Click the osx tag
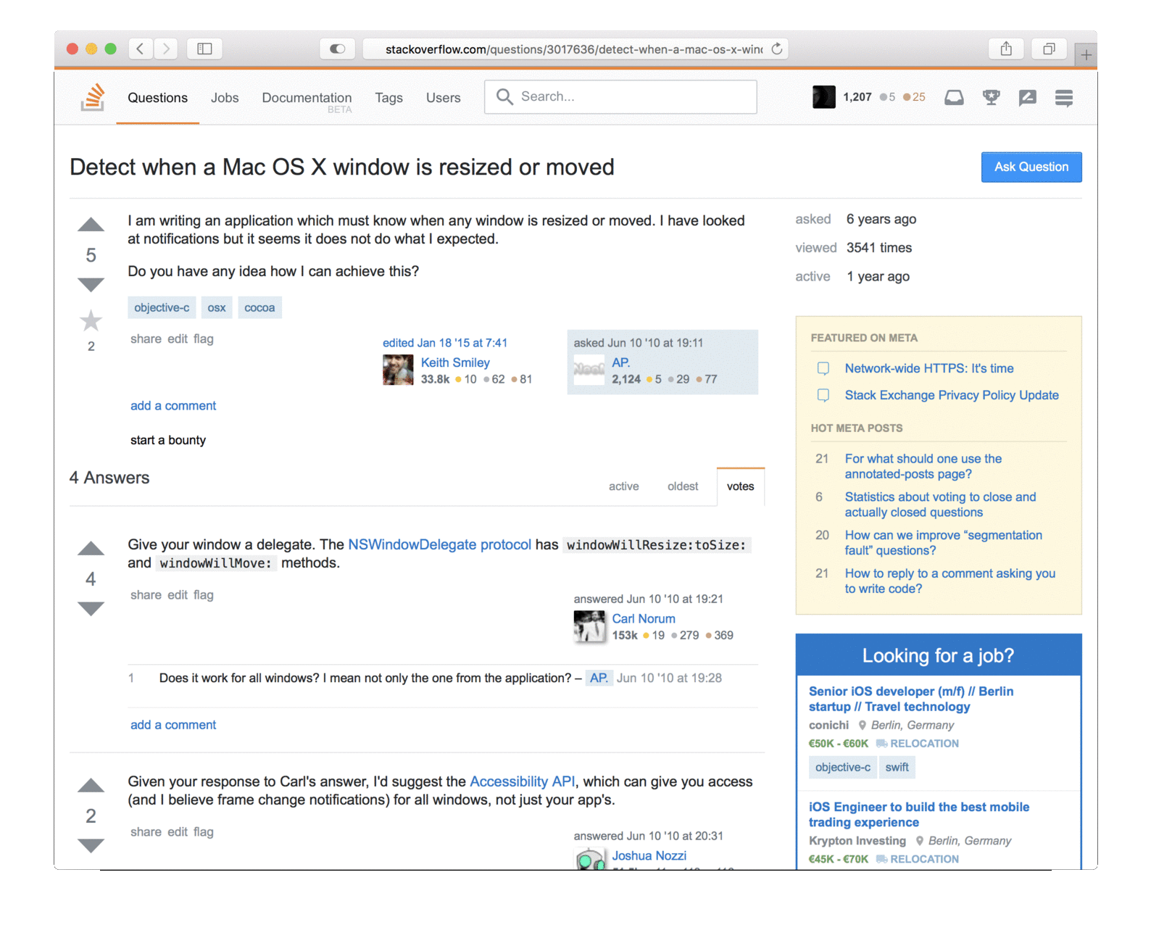Screen dimensions: 1151x946 pyautogui.click(x=217, y=307)
